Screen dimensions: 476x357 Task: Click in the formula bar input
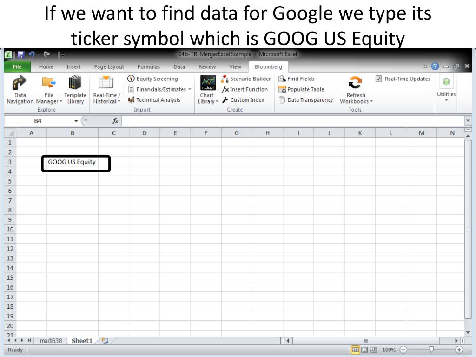pos(293,121)
